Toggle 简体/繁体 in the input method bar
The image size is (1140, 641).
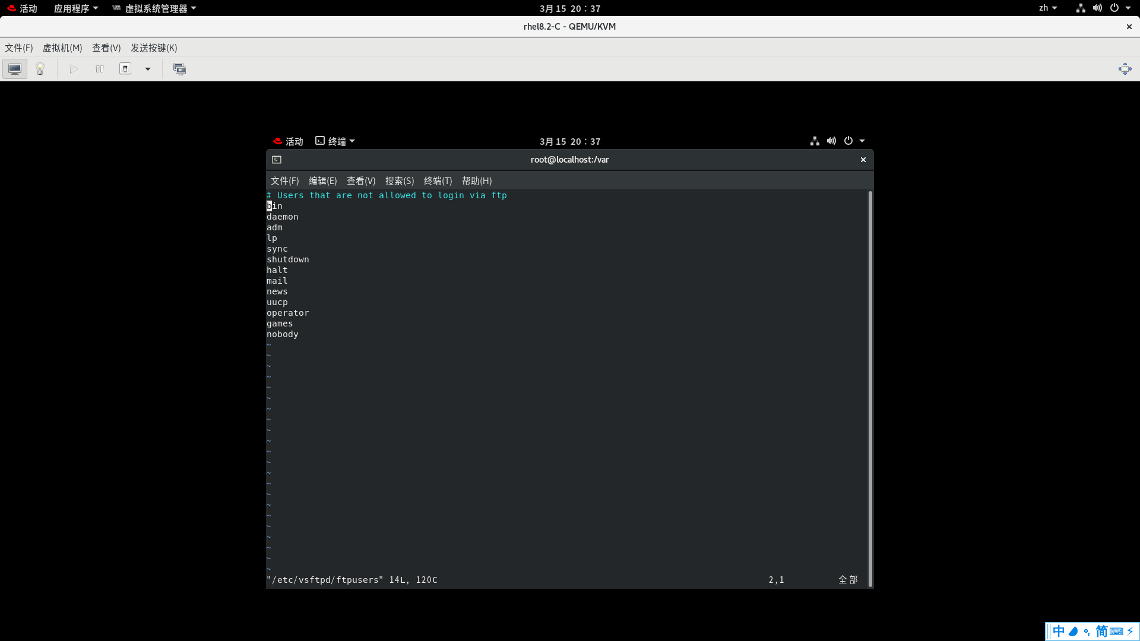tap(1101, 631)
